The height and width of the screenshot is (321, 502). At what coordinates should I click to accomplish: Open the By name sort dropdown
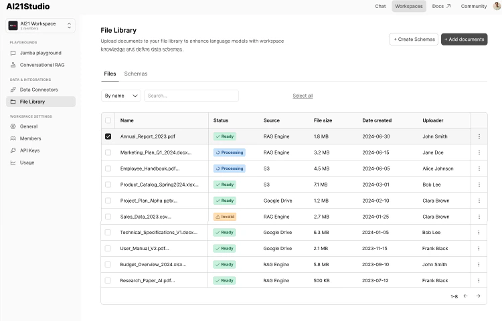click(x=121, y=96)
